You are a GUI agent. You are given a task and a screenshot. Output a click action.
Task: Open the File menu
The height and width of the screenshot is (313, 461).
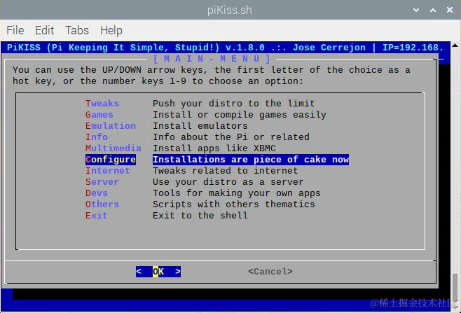click(15, 30)
